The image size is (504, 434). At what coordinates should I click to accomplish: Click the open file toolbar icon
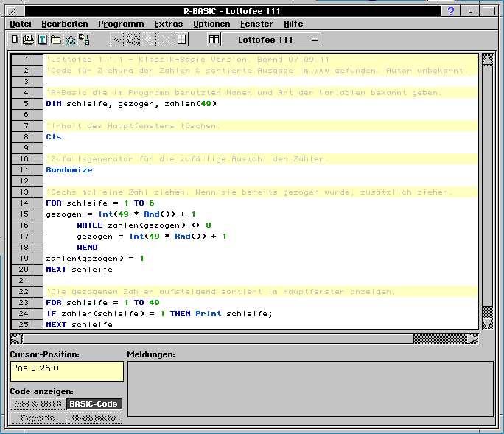(28, 40)
